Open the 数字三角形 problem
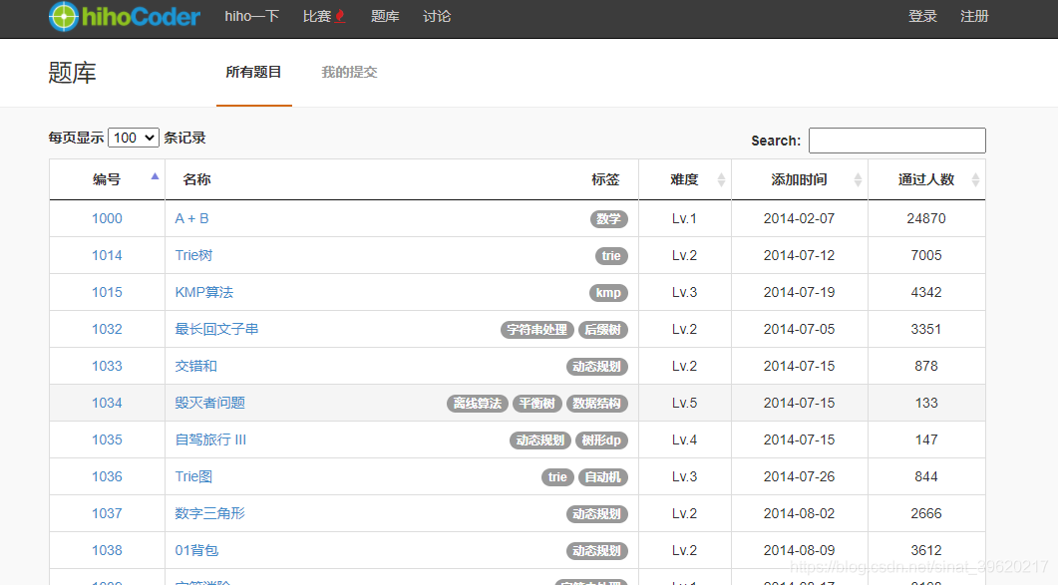The height and width of the screenshot is (585, 1058). click(x=209, y=513)
